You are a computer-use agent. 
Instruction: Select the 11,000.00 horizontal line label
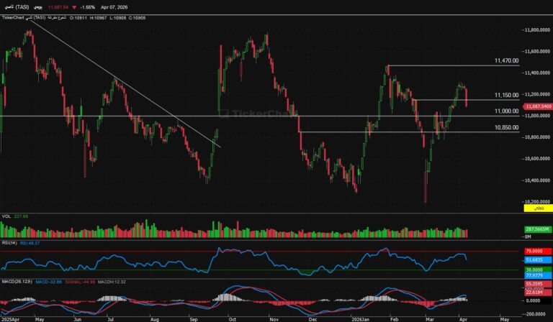point(506,111)
